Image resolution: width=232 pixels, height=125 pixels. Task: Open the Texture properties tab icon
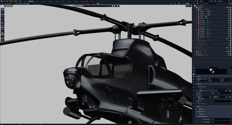point(193,106)
